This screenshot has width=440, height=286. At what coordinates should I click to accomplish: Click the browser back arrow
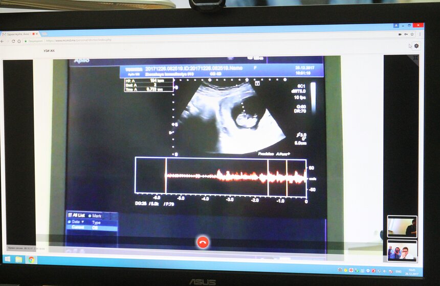(x=3, y=41)
